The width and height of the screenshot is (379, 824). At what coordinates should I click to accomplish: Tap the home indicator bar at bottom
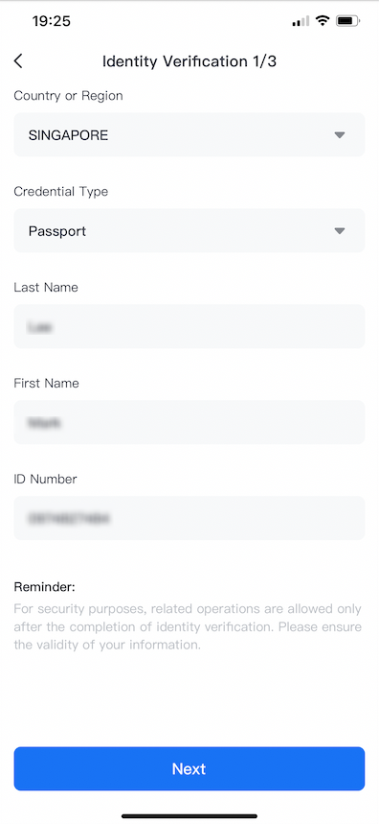(189, 816)
